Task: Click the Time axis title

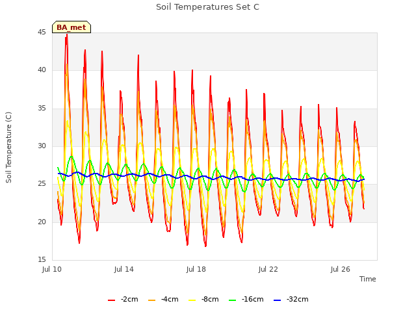Action: [368, 279]
